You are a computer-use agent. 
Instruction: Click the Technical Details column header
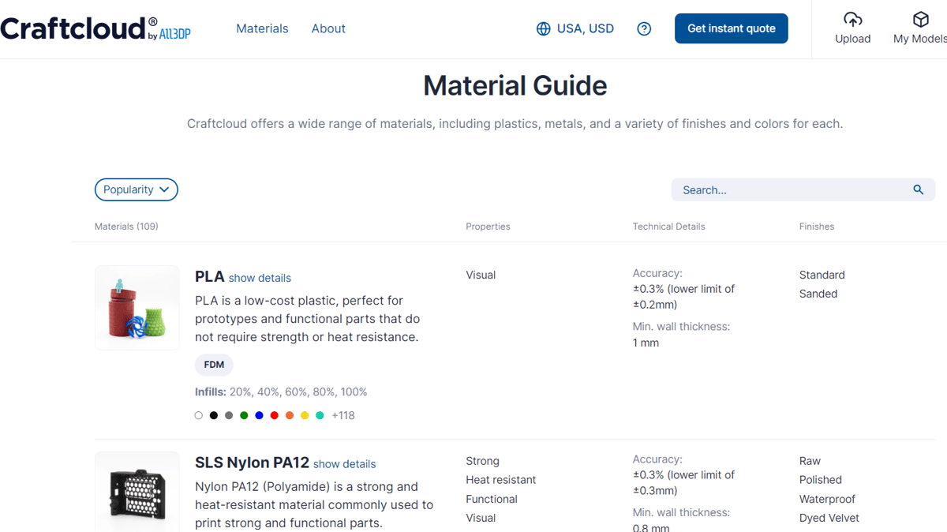coord(668,227)
